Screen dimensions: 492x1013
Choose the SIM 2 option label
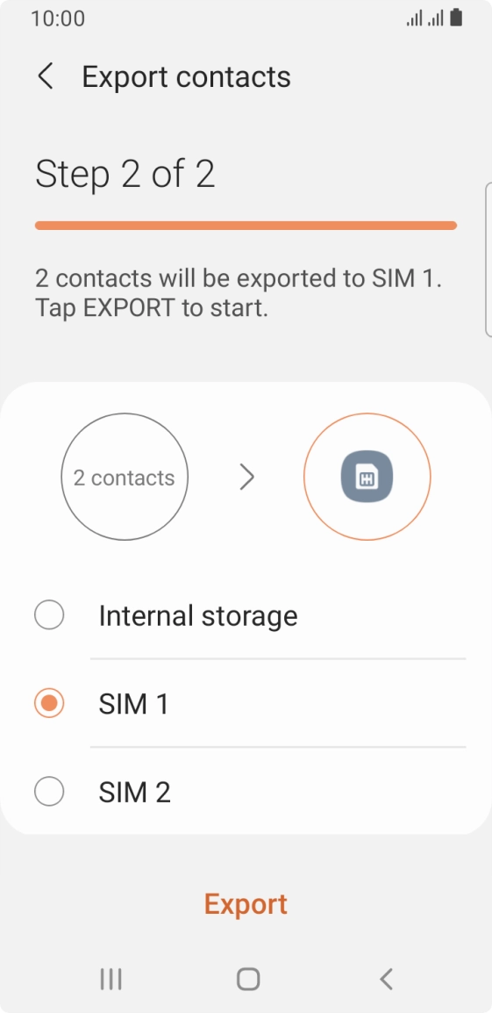pos(134,792)
